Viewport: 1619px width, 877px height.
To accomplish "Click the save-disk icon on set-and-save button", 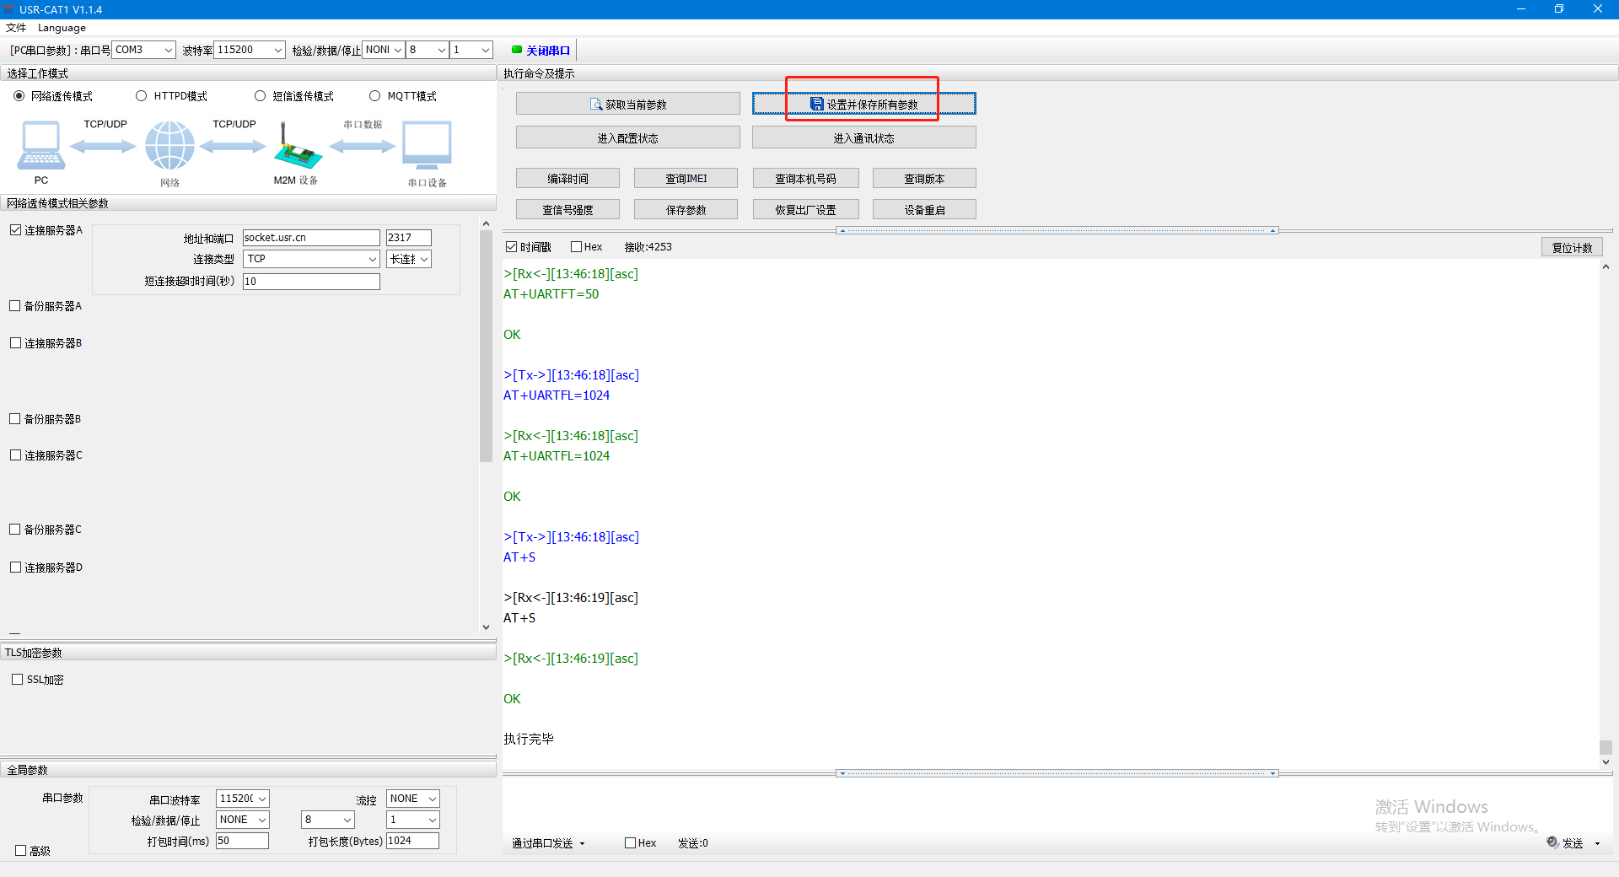I will point(816,104).
